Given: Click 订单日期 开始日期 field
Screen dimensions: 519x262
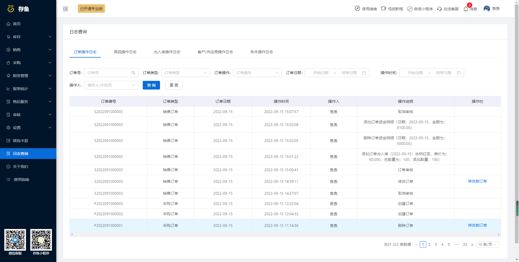Looking at the screenshot, I should (x=321, y=73).
